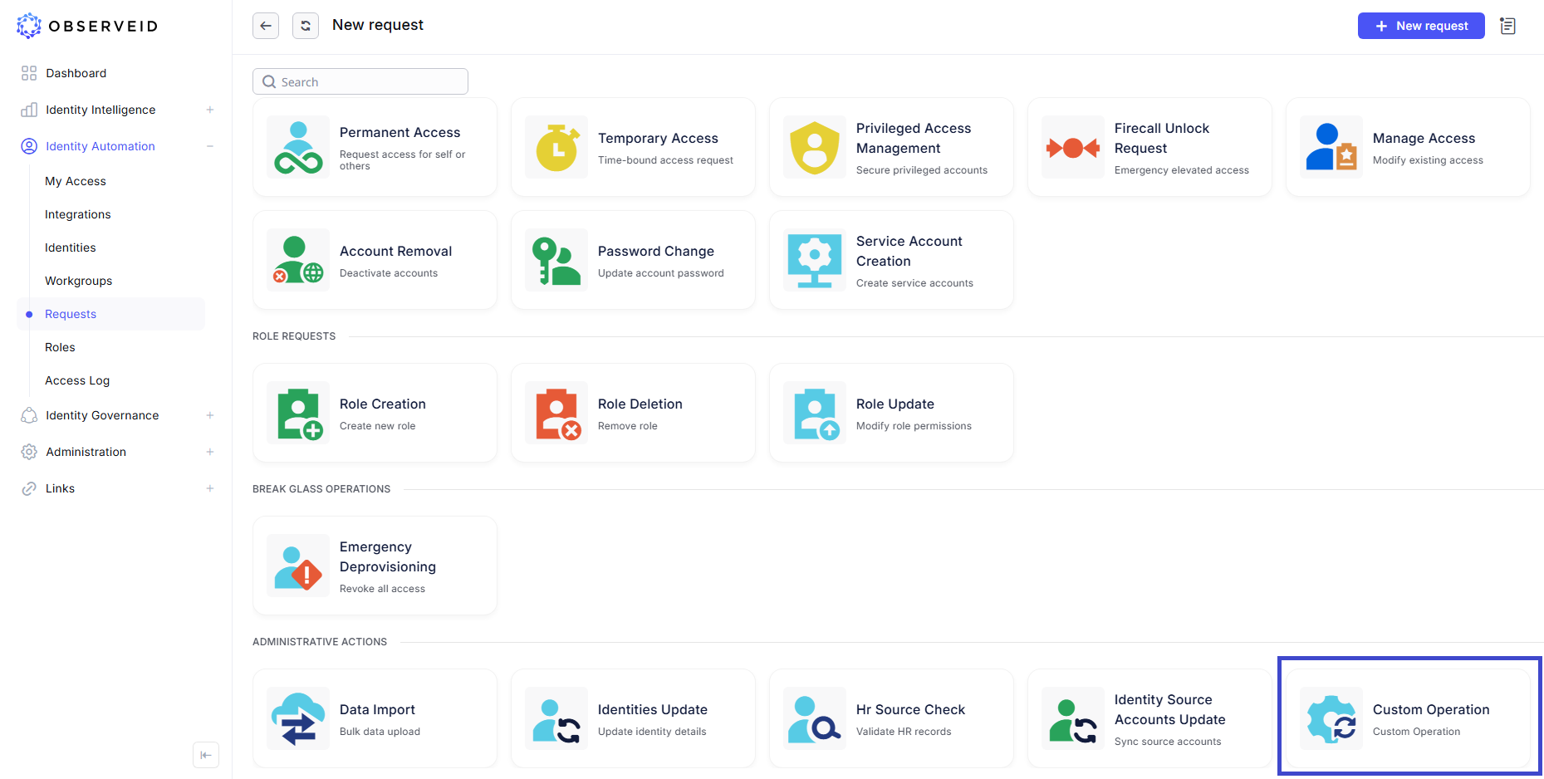Open the Privileged Access Management shield icon
This screenshot has width=1544, height=779.
pyautogui.click(x=815, y=148)
